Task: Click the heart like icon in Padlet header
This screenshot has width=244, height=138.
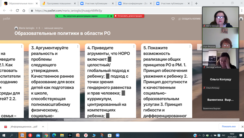Action: coord(173,19)
